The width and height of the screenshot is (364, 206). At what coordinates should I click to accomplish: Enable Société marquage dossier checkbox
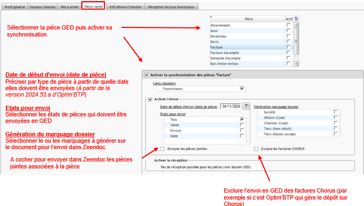(x=336, y=112)
